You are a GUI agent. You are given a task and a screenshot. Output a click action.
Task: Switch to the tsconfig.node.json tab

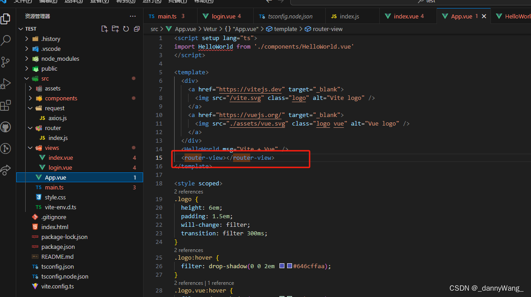(x=289, y=16)
